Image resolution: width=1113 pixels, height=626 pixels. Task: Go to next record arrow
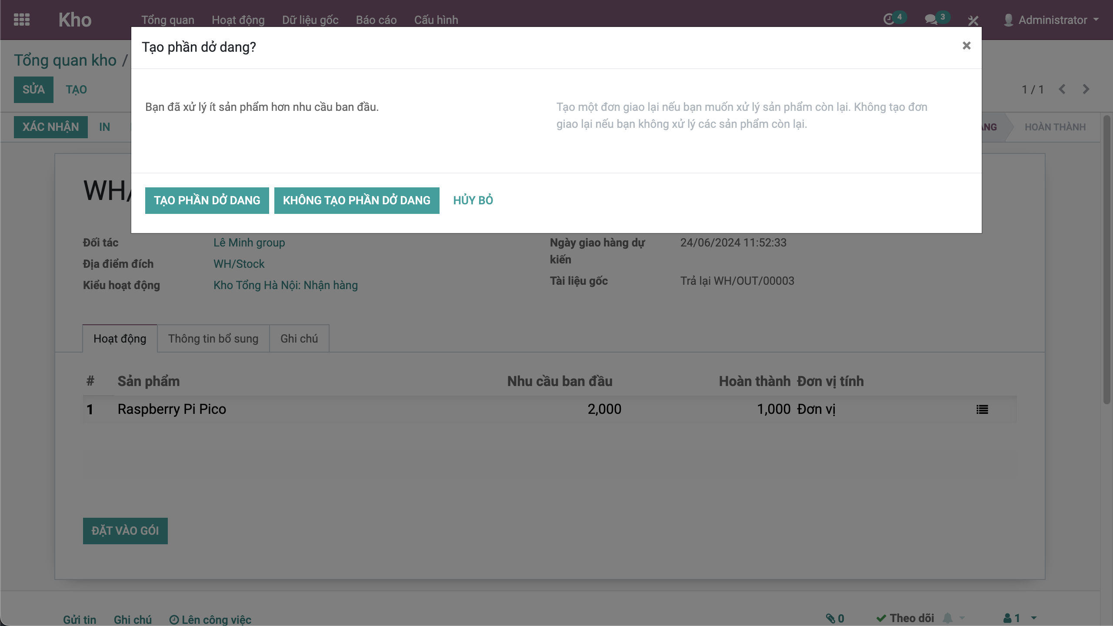(1086, 89)
